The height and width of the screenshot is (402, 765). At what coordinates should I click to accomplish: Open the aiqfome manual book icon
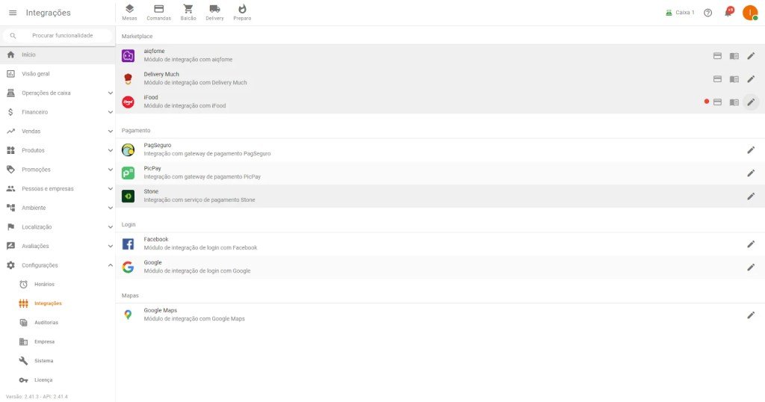pos(734,56)
